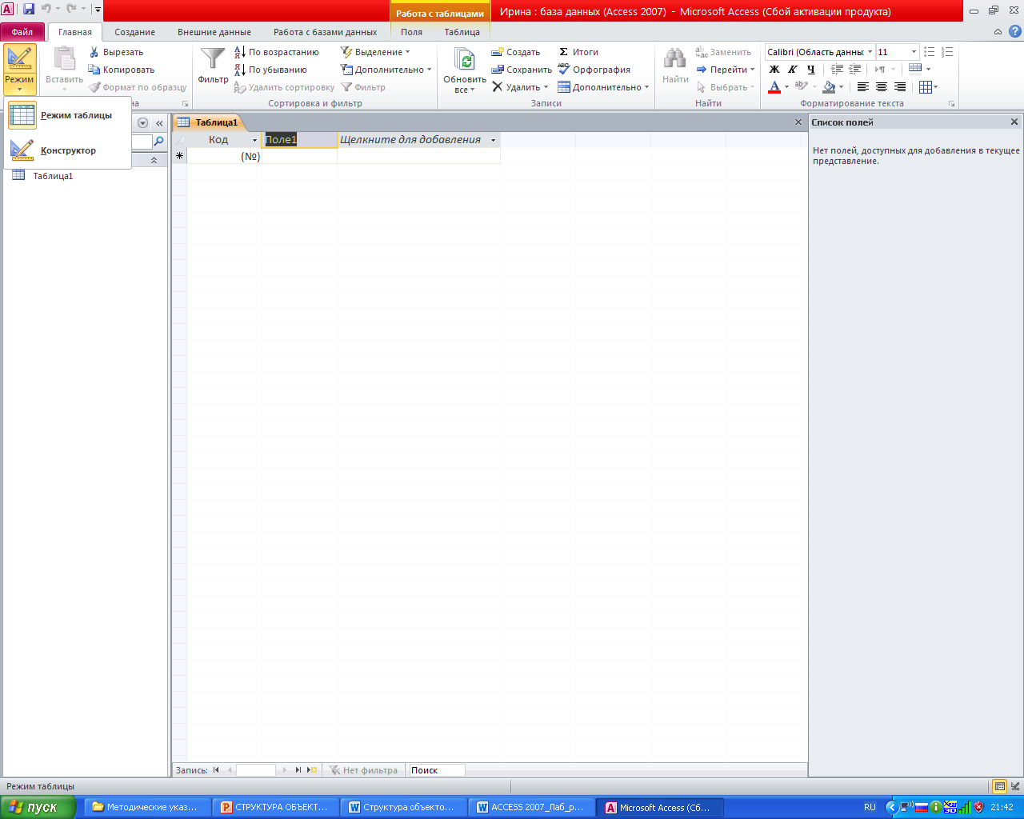
Task: Collapse the navigation pane with chevrons
Action: (159, 123)
